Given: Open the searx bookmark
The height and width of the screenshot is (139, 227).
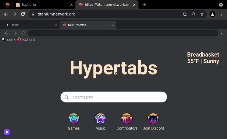Looking at the screenshot, I should click(9, 39).
